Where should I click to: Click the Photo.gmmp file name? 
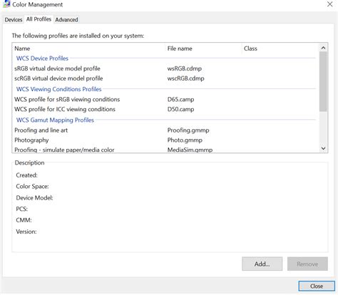pos(185,140)
